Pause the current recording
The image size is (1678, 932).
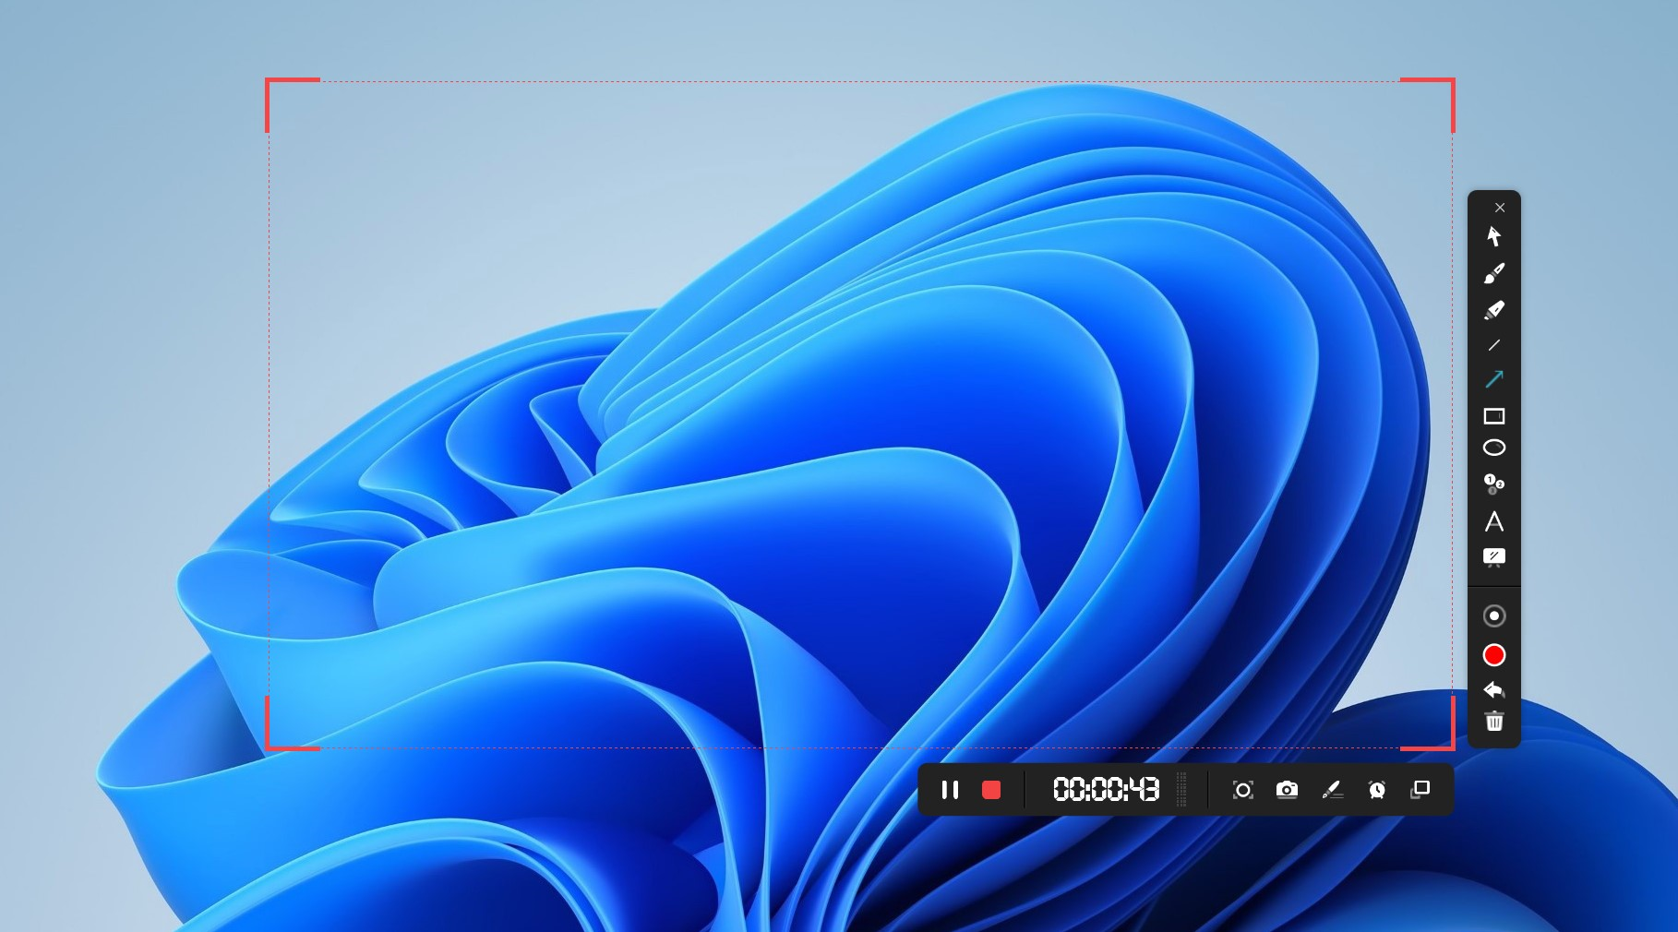(949, 790)
